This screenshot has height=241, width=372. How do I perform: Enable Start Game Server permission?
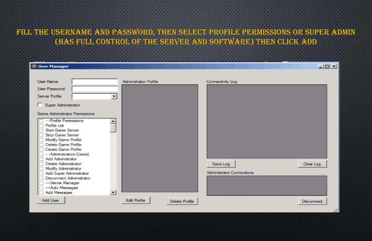coord(41,131)
